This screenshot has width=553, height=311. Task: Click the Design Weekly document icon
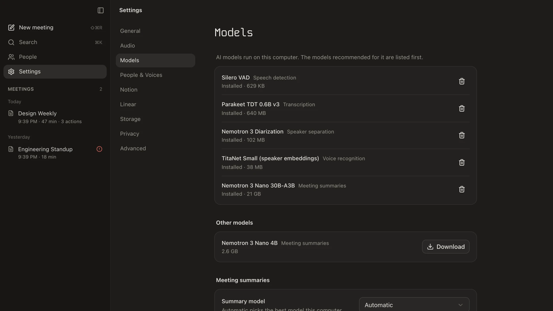pyautogui.click(x=11, y=113)
